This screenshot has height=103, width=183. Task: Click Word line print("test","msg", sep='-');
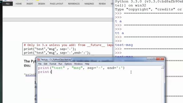[x=50, y=49]
